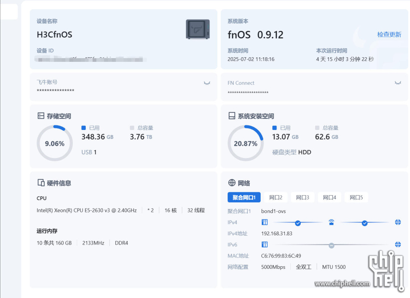Click the 存储空间 storage section icon
410x298 pixels.
[41, 116]
